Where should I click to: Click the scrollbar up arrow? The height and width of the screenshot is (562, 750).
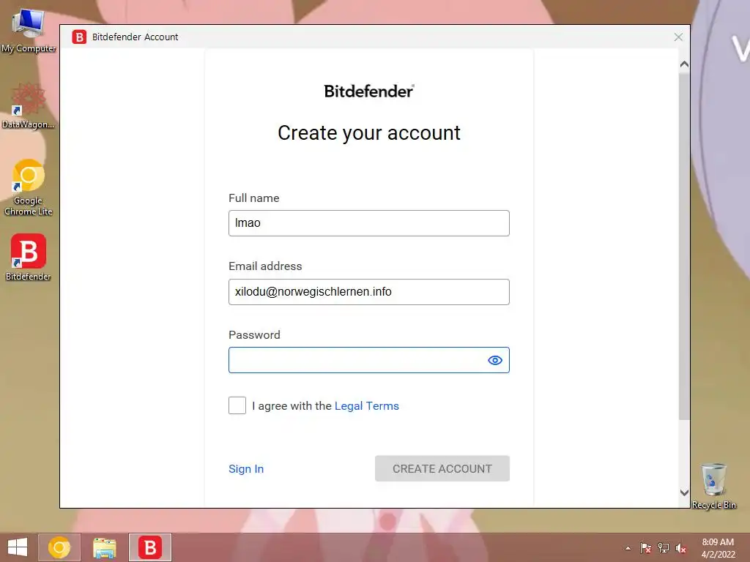pos(685,64)
